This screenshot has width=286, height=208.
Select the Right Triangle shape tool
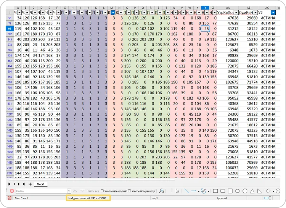tap(259, 191)
